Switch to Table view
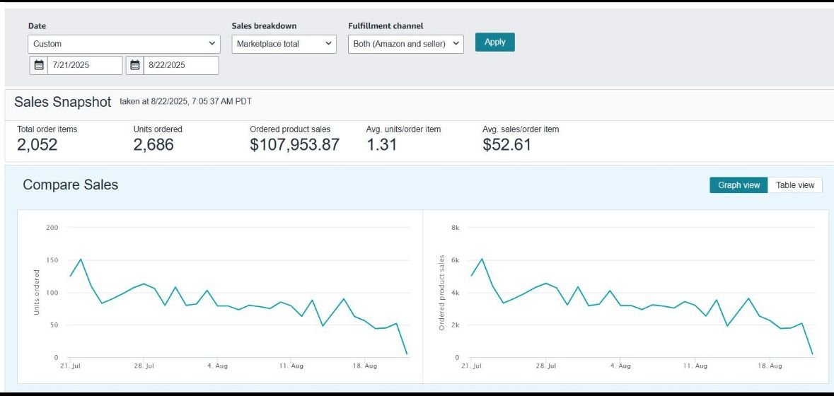 click(795, 185)
